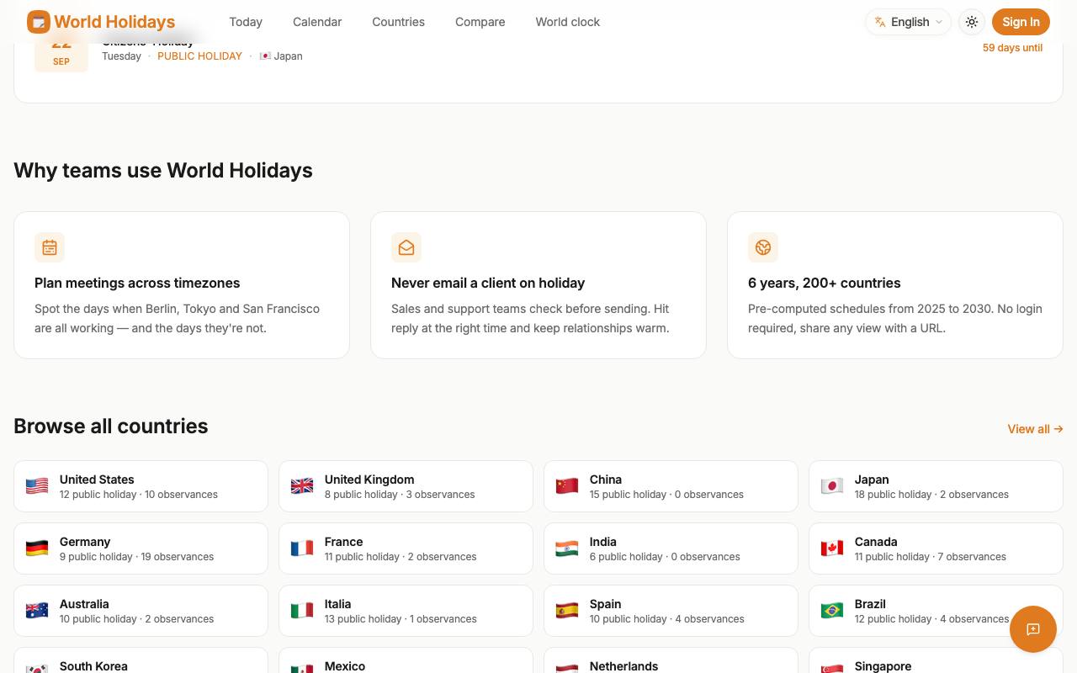The height and width of the screenshot is (673, 1077).
Task: Select the India flag icon
Action: [567, 548]
